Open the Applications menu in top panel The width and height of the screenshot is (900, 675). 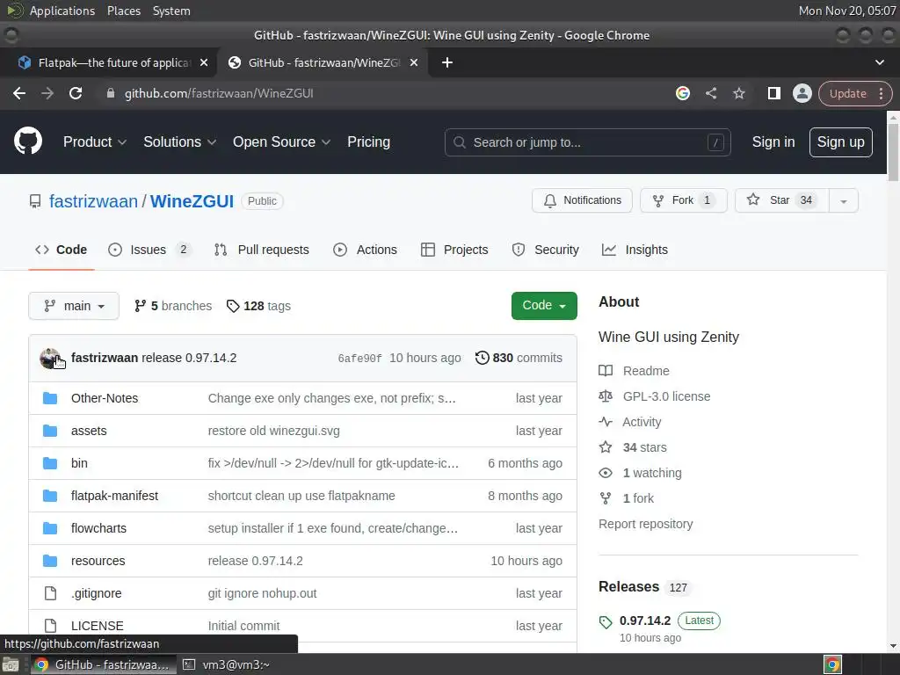click(62, 11)
